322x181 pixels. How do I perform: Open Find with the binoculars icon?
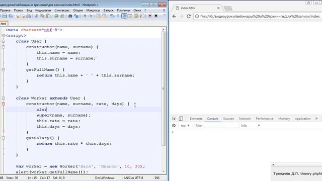click(70, 16)
